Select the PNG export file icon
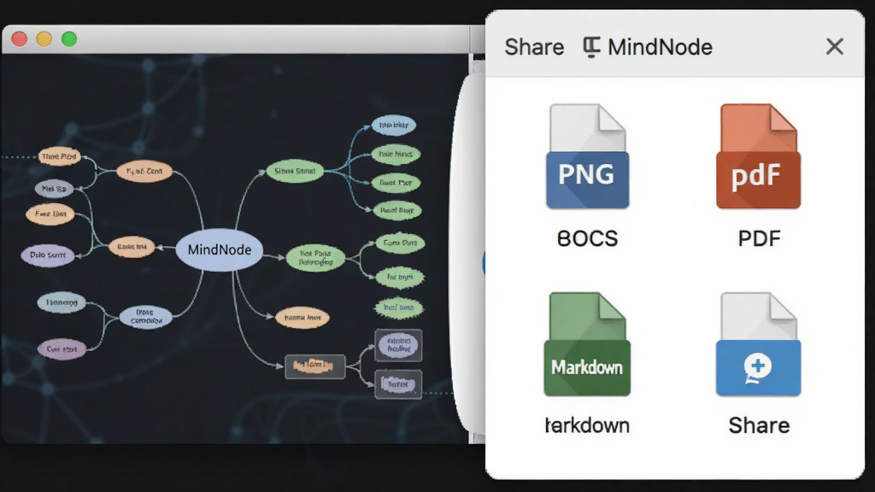 tap(587, 156)
